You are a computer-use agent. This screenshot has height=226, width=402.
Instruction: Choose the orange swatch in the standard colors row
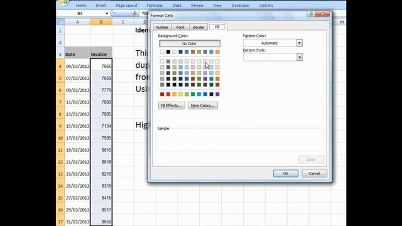175,94
